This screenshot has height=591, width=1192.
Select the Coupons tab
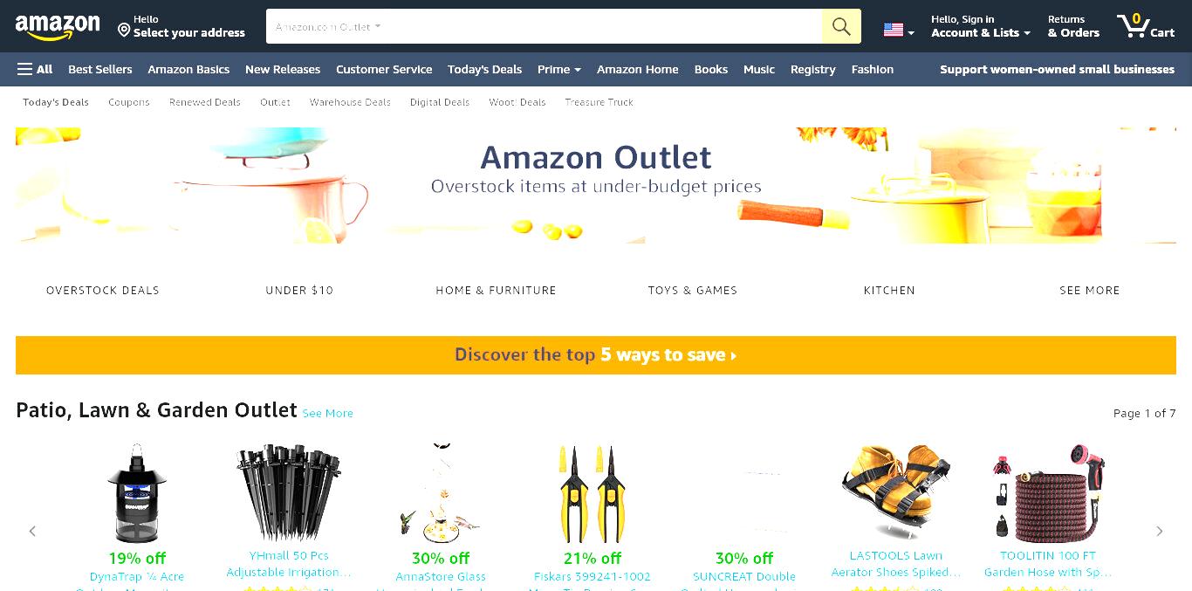[129, 102]
